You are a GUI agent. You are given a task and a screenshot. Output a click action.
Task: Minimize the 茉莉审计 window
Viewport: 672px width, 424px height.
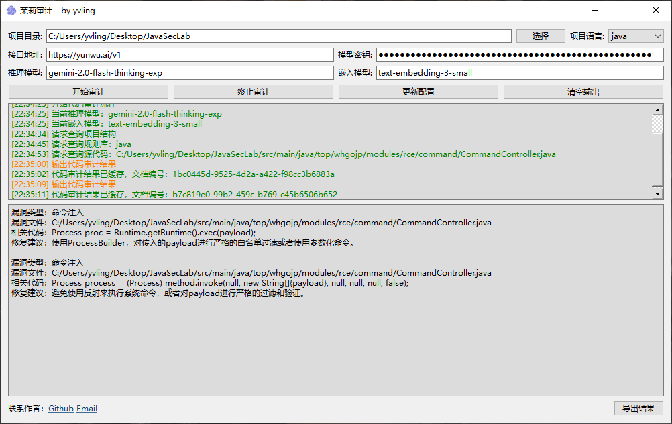[594, 10]
